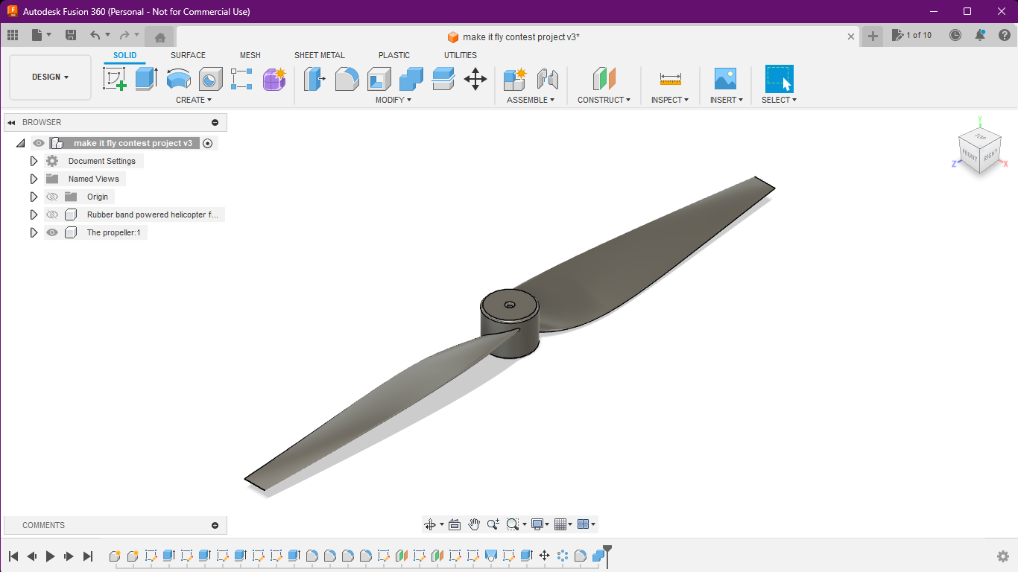Select the purple Create Form tool
The height and width of the screenshot is (572, 1018).
click(274, 78)
